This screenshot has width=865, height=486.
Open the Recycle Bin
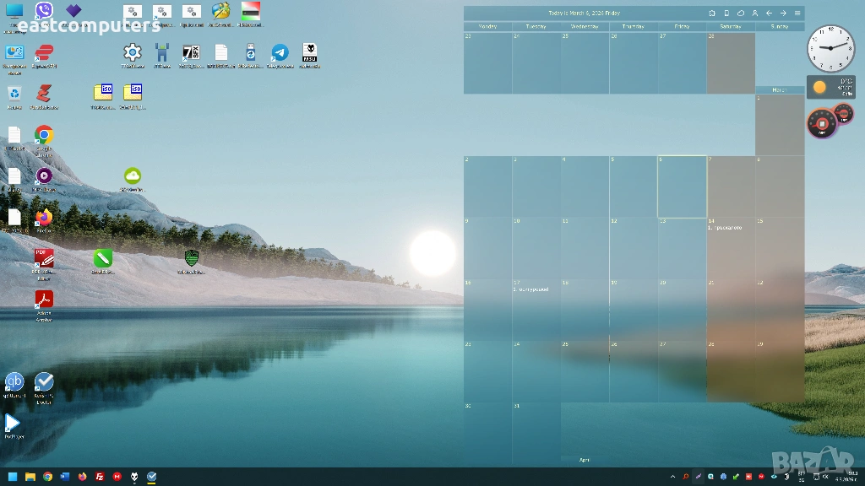tap(14, 94)
